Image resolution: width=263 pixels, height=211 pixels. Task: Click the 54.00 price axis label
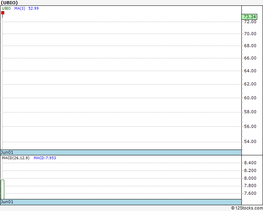pyautogui.click(x=250, y=141)
